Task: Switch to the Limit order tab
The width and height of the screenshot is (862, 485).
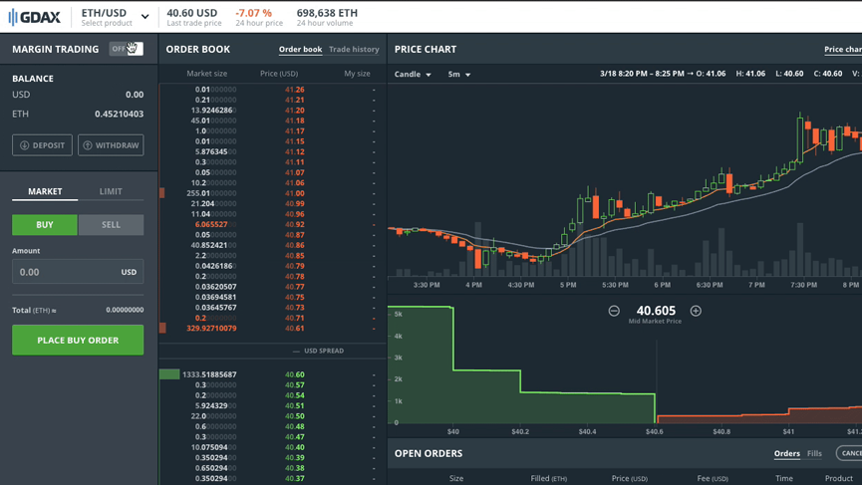Action: pos(111,191)
